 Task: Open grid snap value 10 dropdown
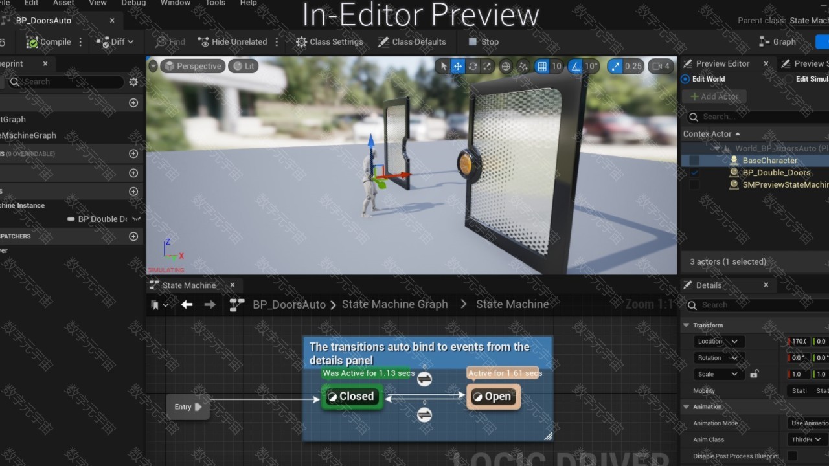coord(556,66)
